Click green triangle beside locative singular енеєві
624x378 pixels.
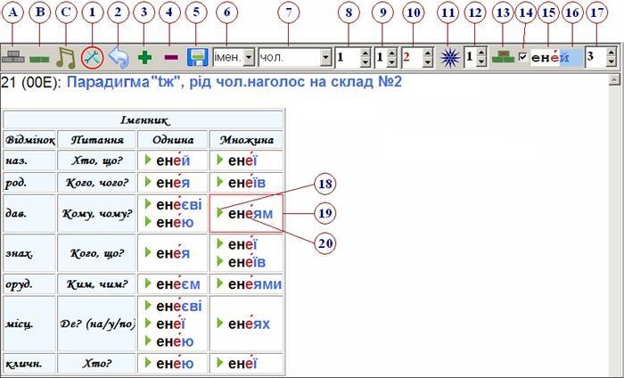click(x=149, y=306)
